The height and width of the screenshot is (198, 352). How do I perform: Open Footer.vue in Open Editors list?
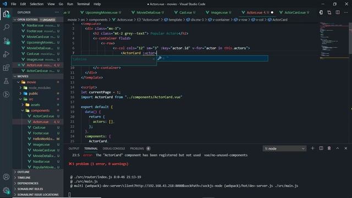pos(35,31)
